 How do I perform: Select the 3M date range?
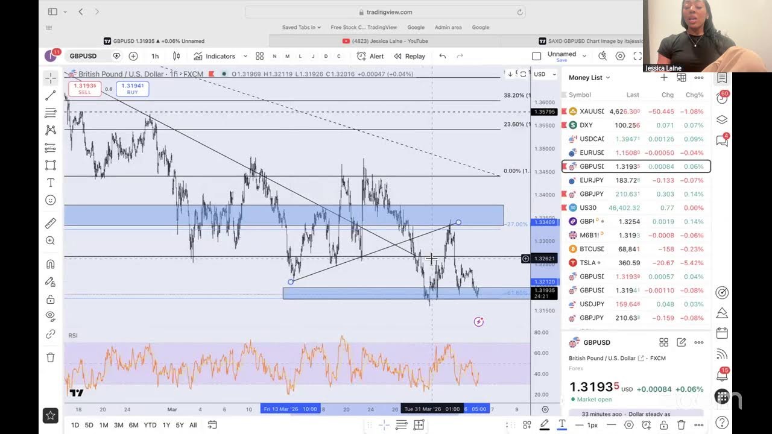[118, 425]
